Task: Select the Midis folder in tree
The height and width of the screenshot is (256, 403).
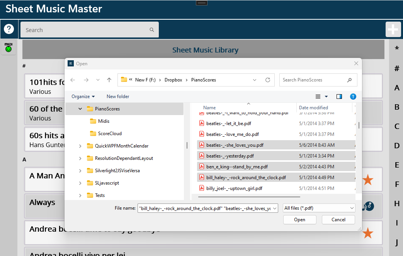Action: pyautogui.click(x=104, y=121)
